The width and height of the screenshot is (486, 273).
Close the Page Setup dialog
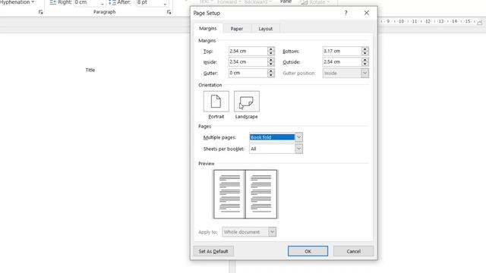coord(366,13)
